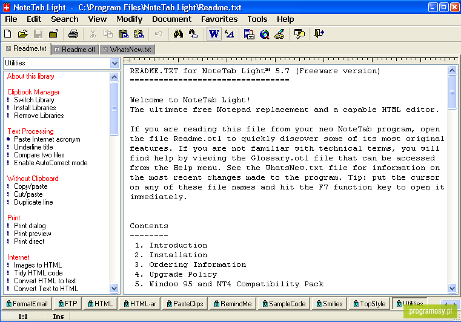Open the Search menu
Viewport: 461px width, 322px height.
[x=65, y=19]
